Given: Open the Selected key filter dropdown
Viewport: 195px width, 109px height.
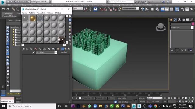Looking at the screenshot, I should (x=154, y=98).
